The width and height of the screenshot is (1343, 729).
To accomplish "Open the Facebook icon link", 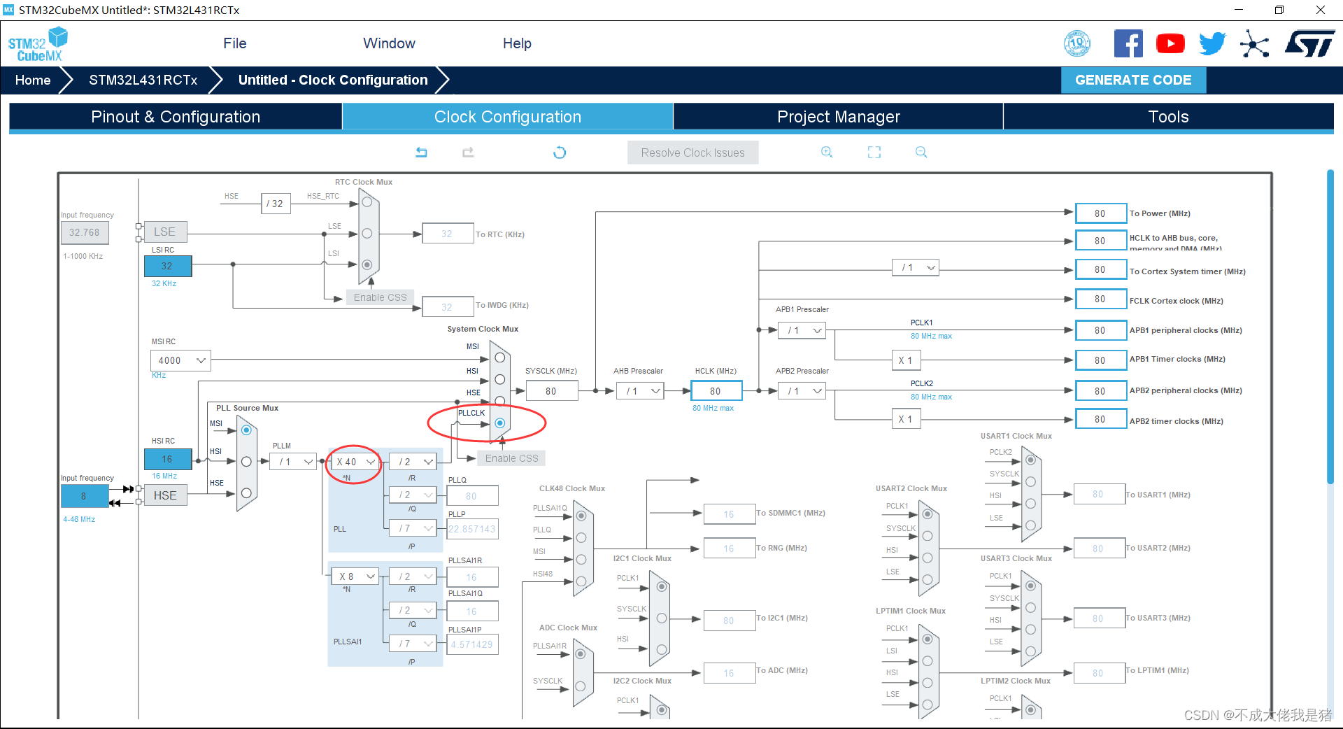I will click(1128, 43).
